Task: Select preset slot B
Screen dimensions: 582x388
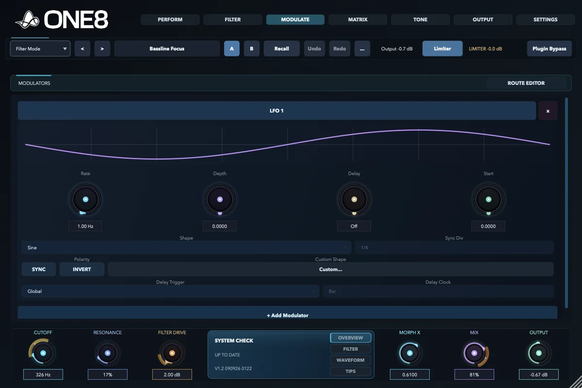Action: point(252,48)
